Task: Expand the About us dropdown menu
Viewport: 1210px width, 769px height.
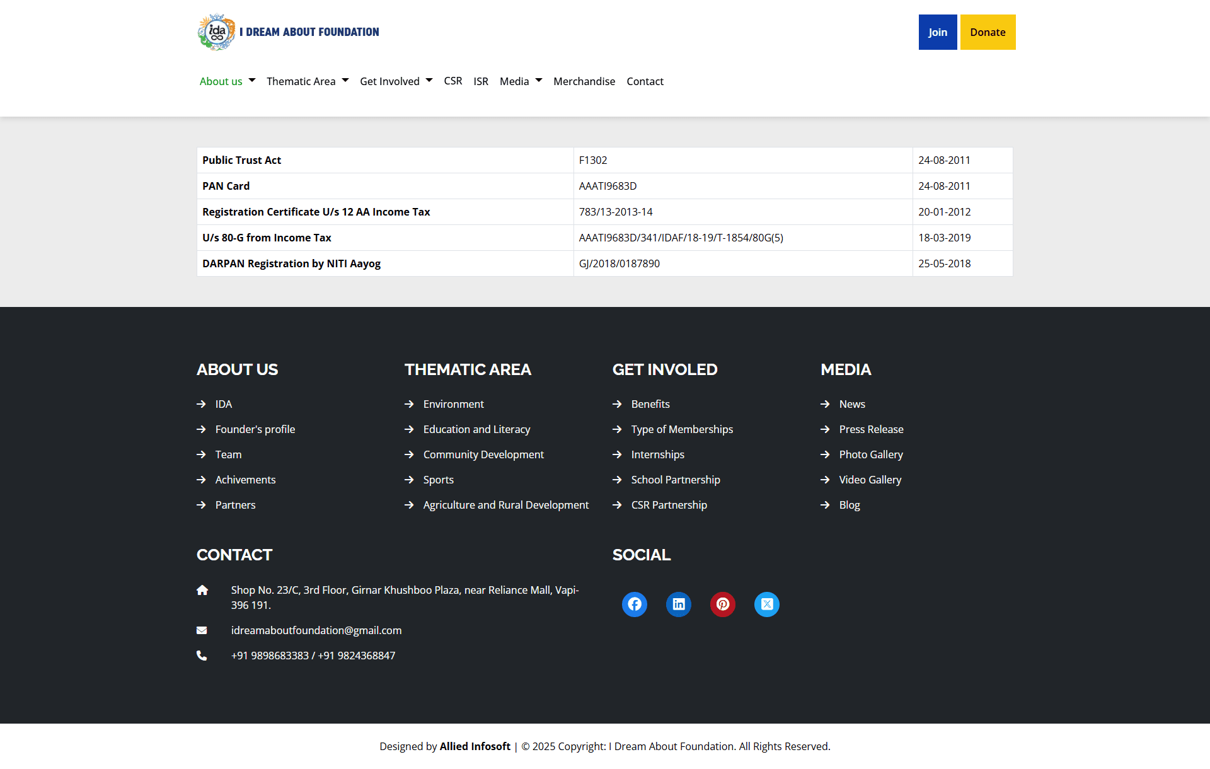Action: 227,81
